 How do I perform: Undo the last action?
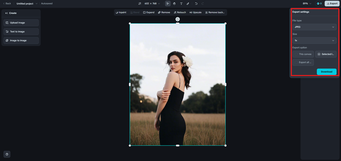point(196,3)
